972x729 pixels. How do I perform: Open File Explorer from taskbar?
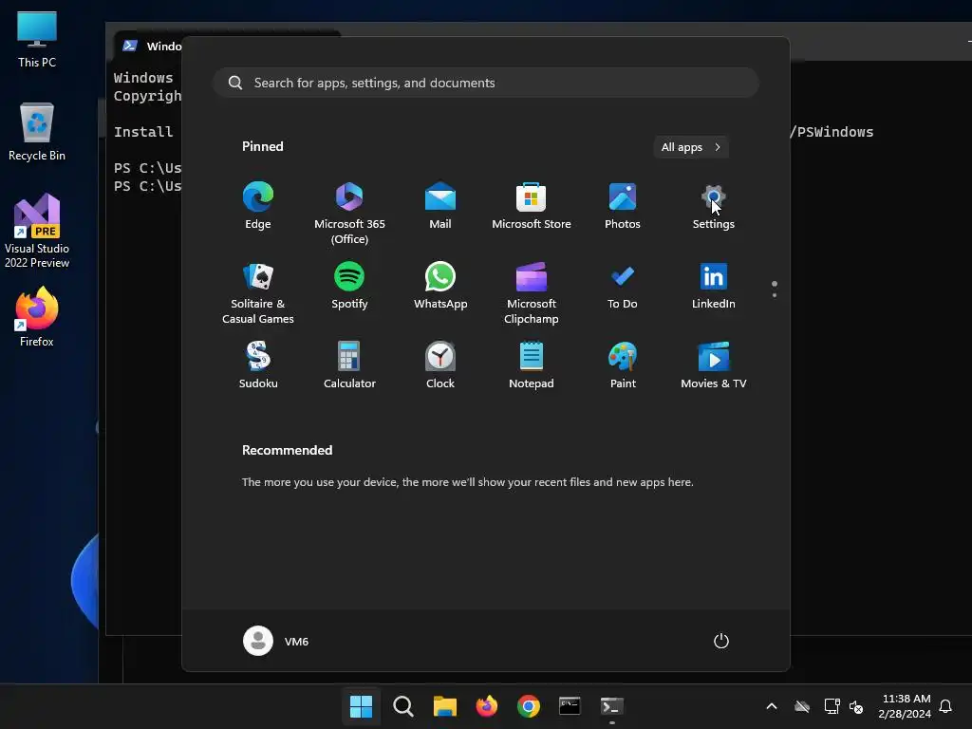tap(444, 706)
